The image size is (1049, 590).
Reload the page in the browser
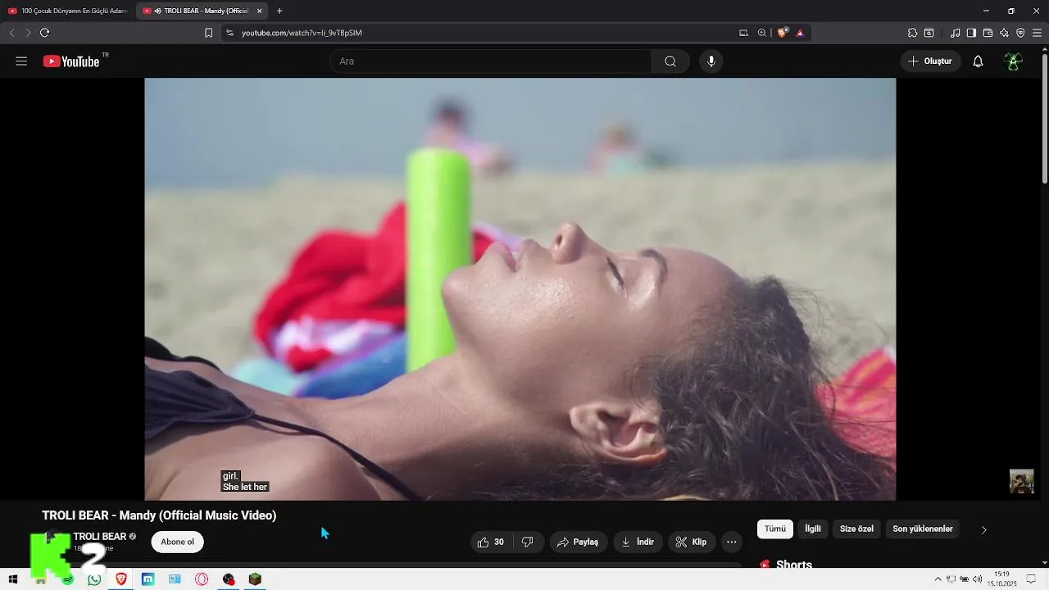click(x=44, y=33)
